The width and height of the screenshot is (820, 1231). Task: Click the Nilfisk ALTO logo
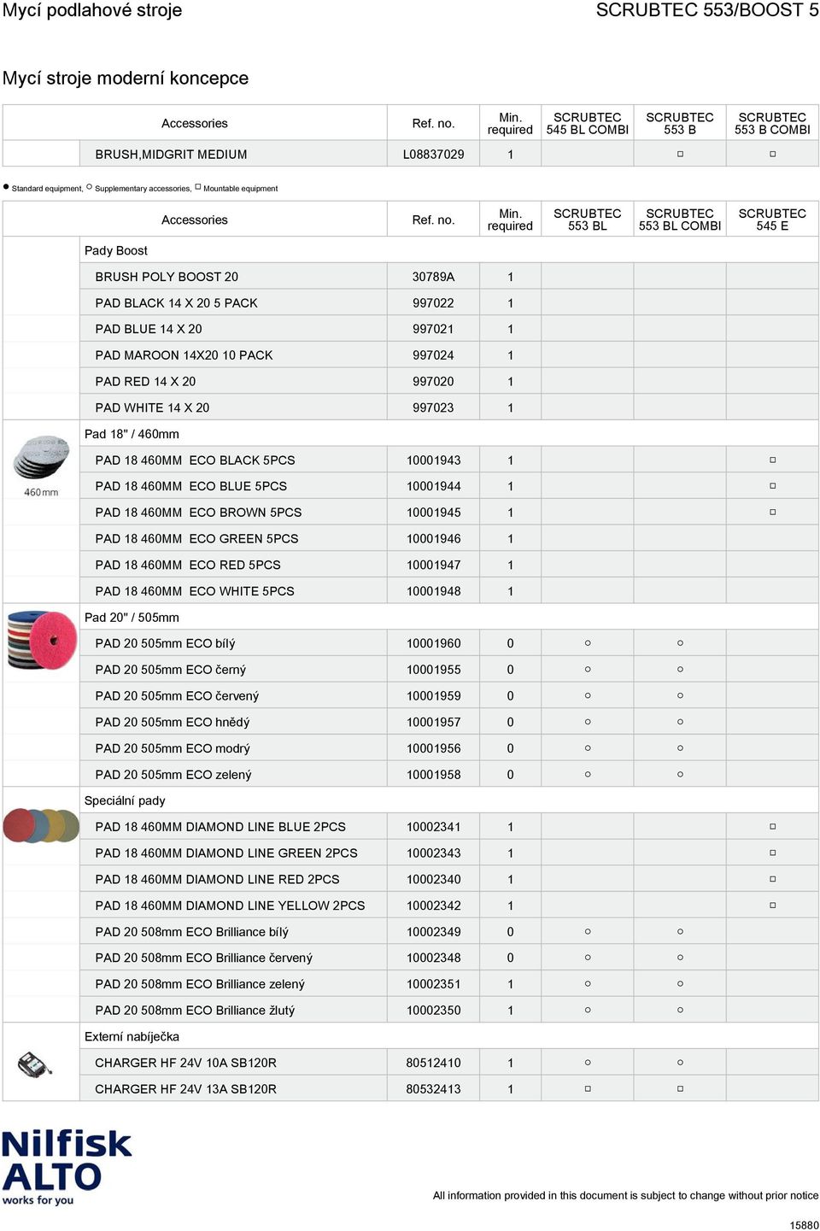67,1168
